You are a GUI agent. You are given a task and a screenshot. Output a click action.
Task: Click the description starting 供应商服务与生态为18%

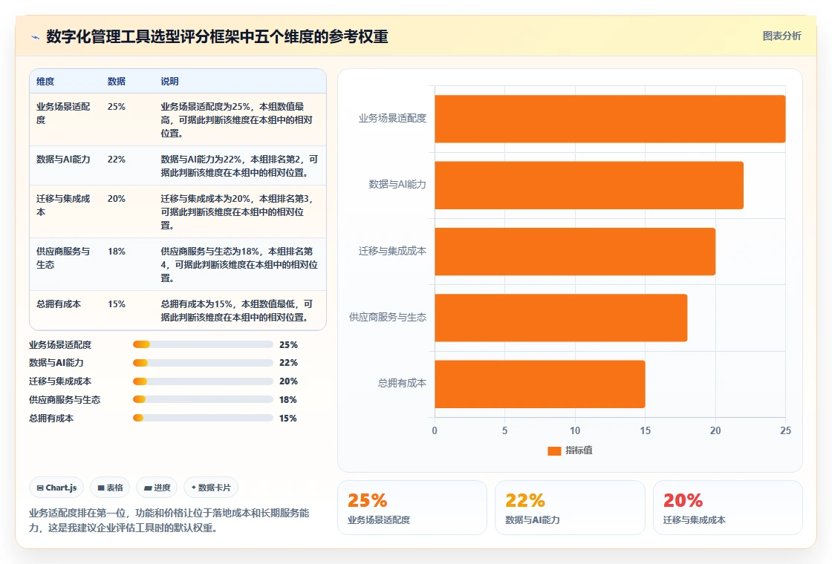(239, 264)
